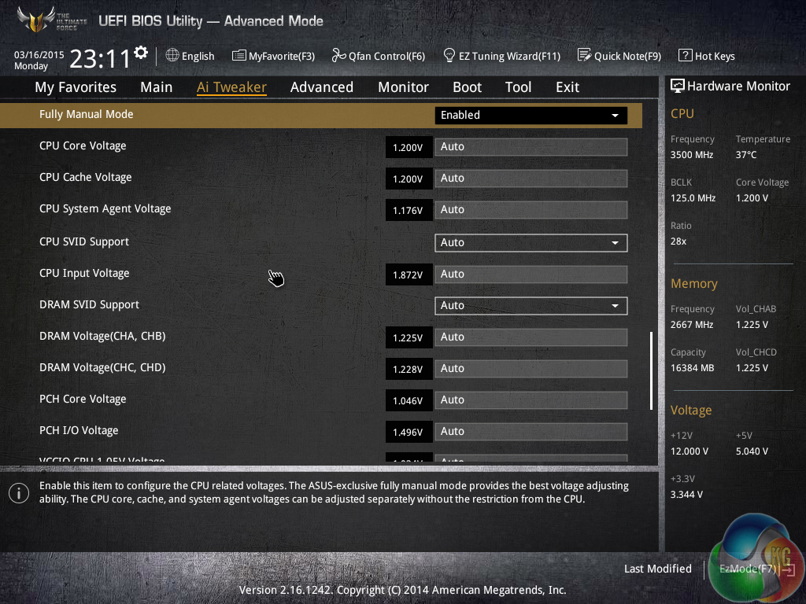This screenshot has height=604, width=806.
Task: Click the 1.046V current value box
Action: 409,400
